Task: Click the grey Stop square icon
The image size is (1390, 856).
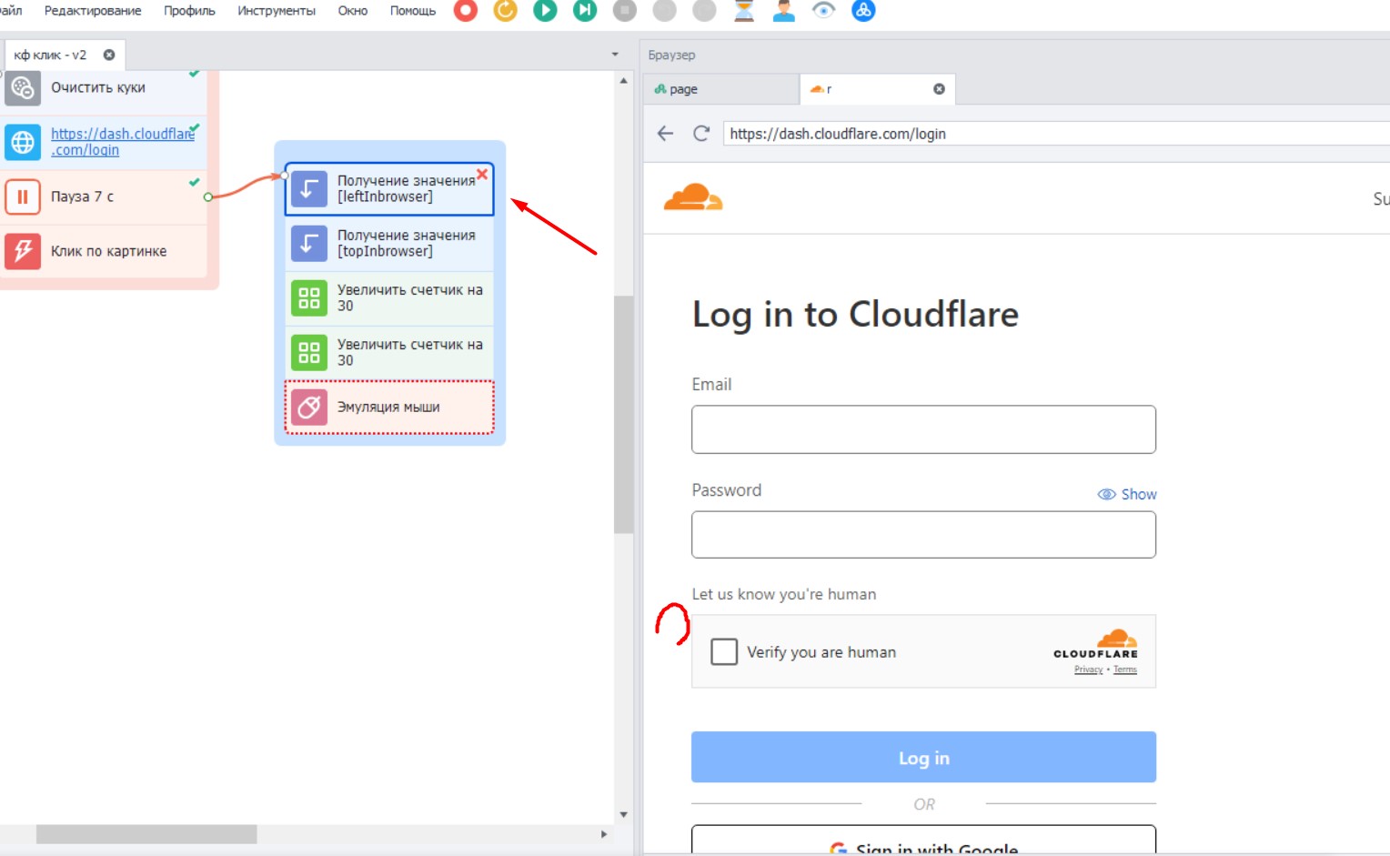Action: pos(625,10)
